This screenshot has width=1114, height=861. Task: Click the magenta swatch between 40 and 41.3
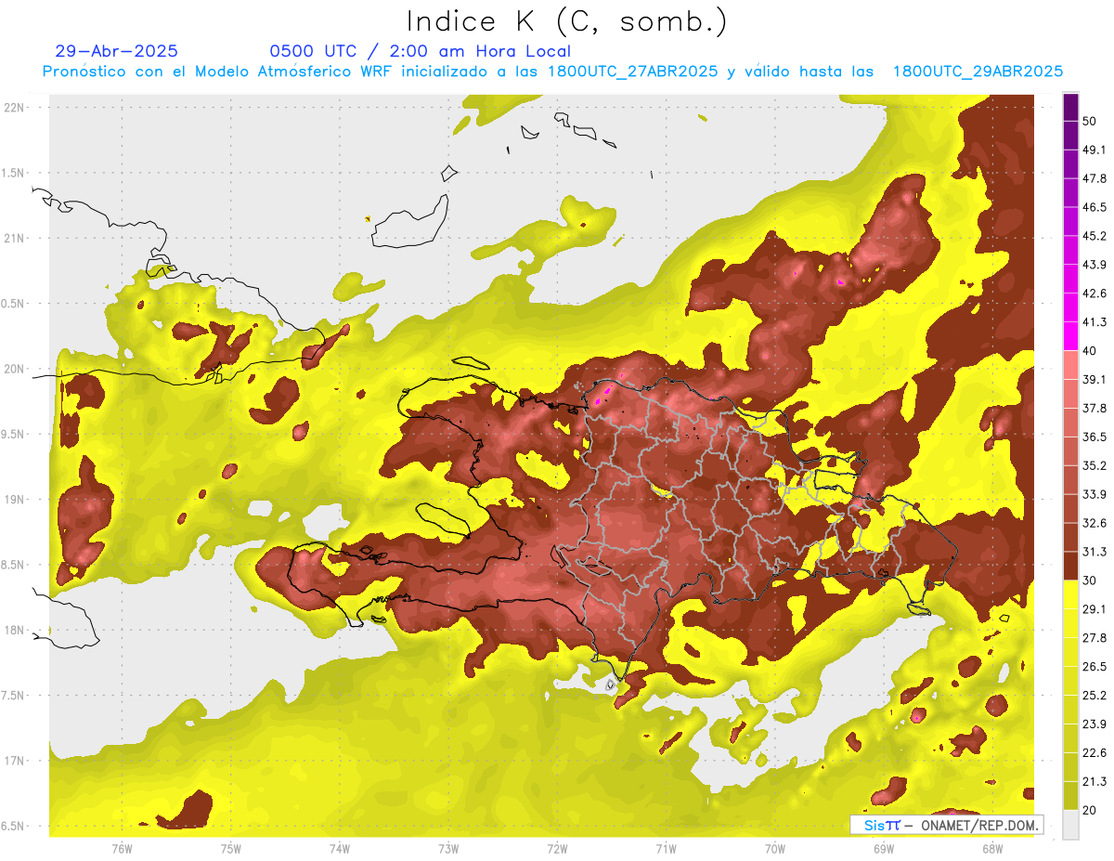pyautogui.click(x=1070, y=336)
